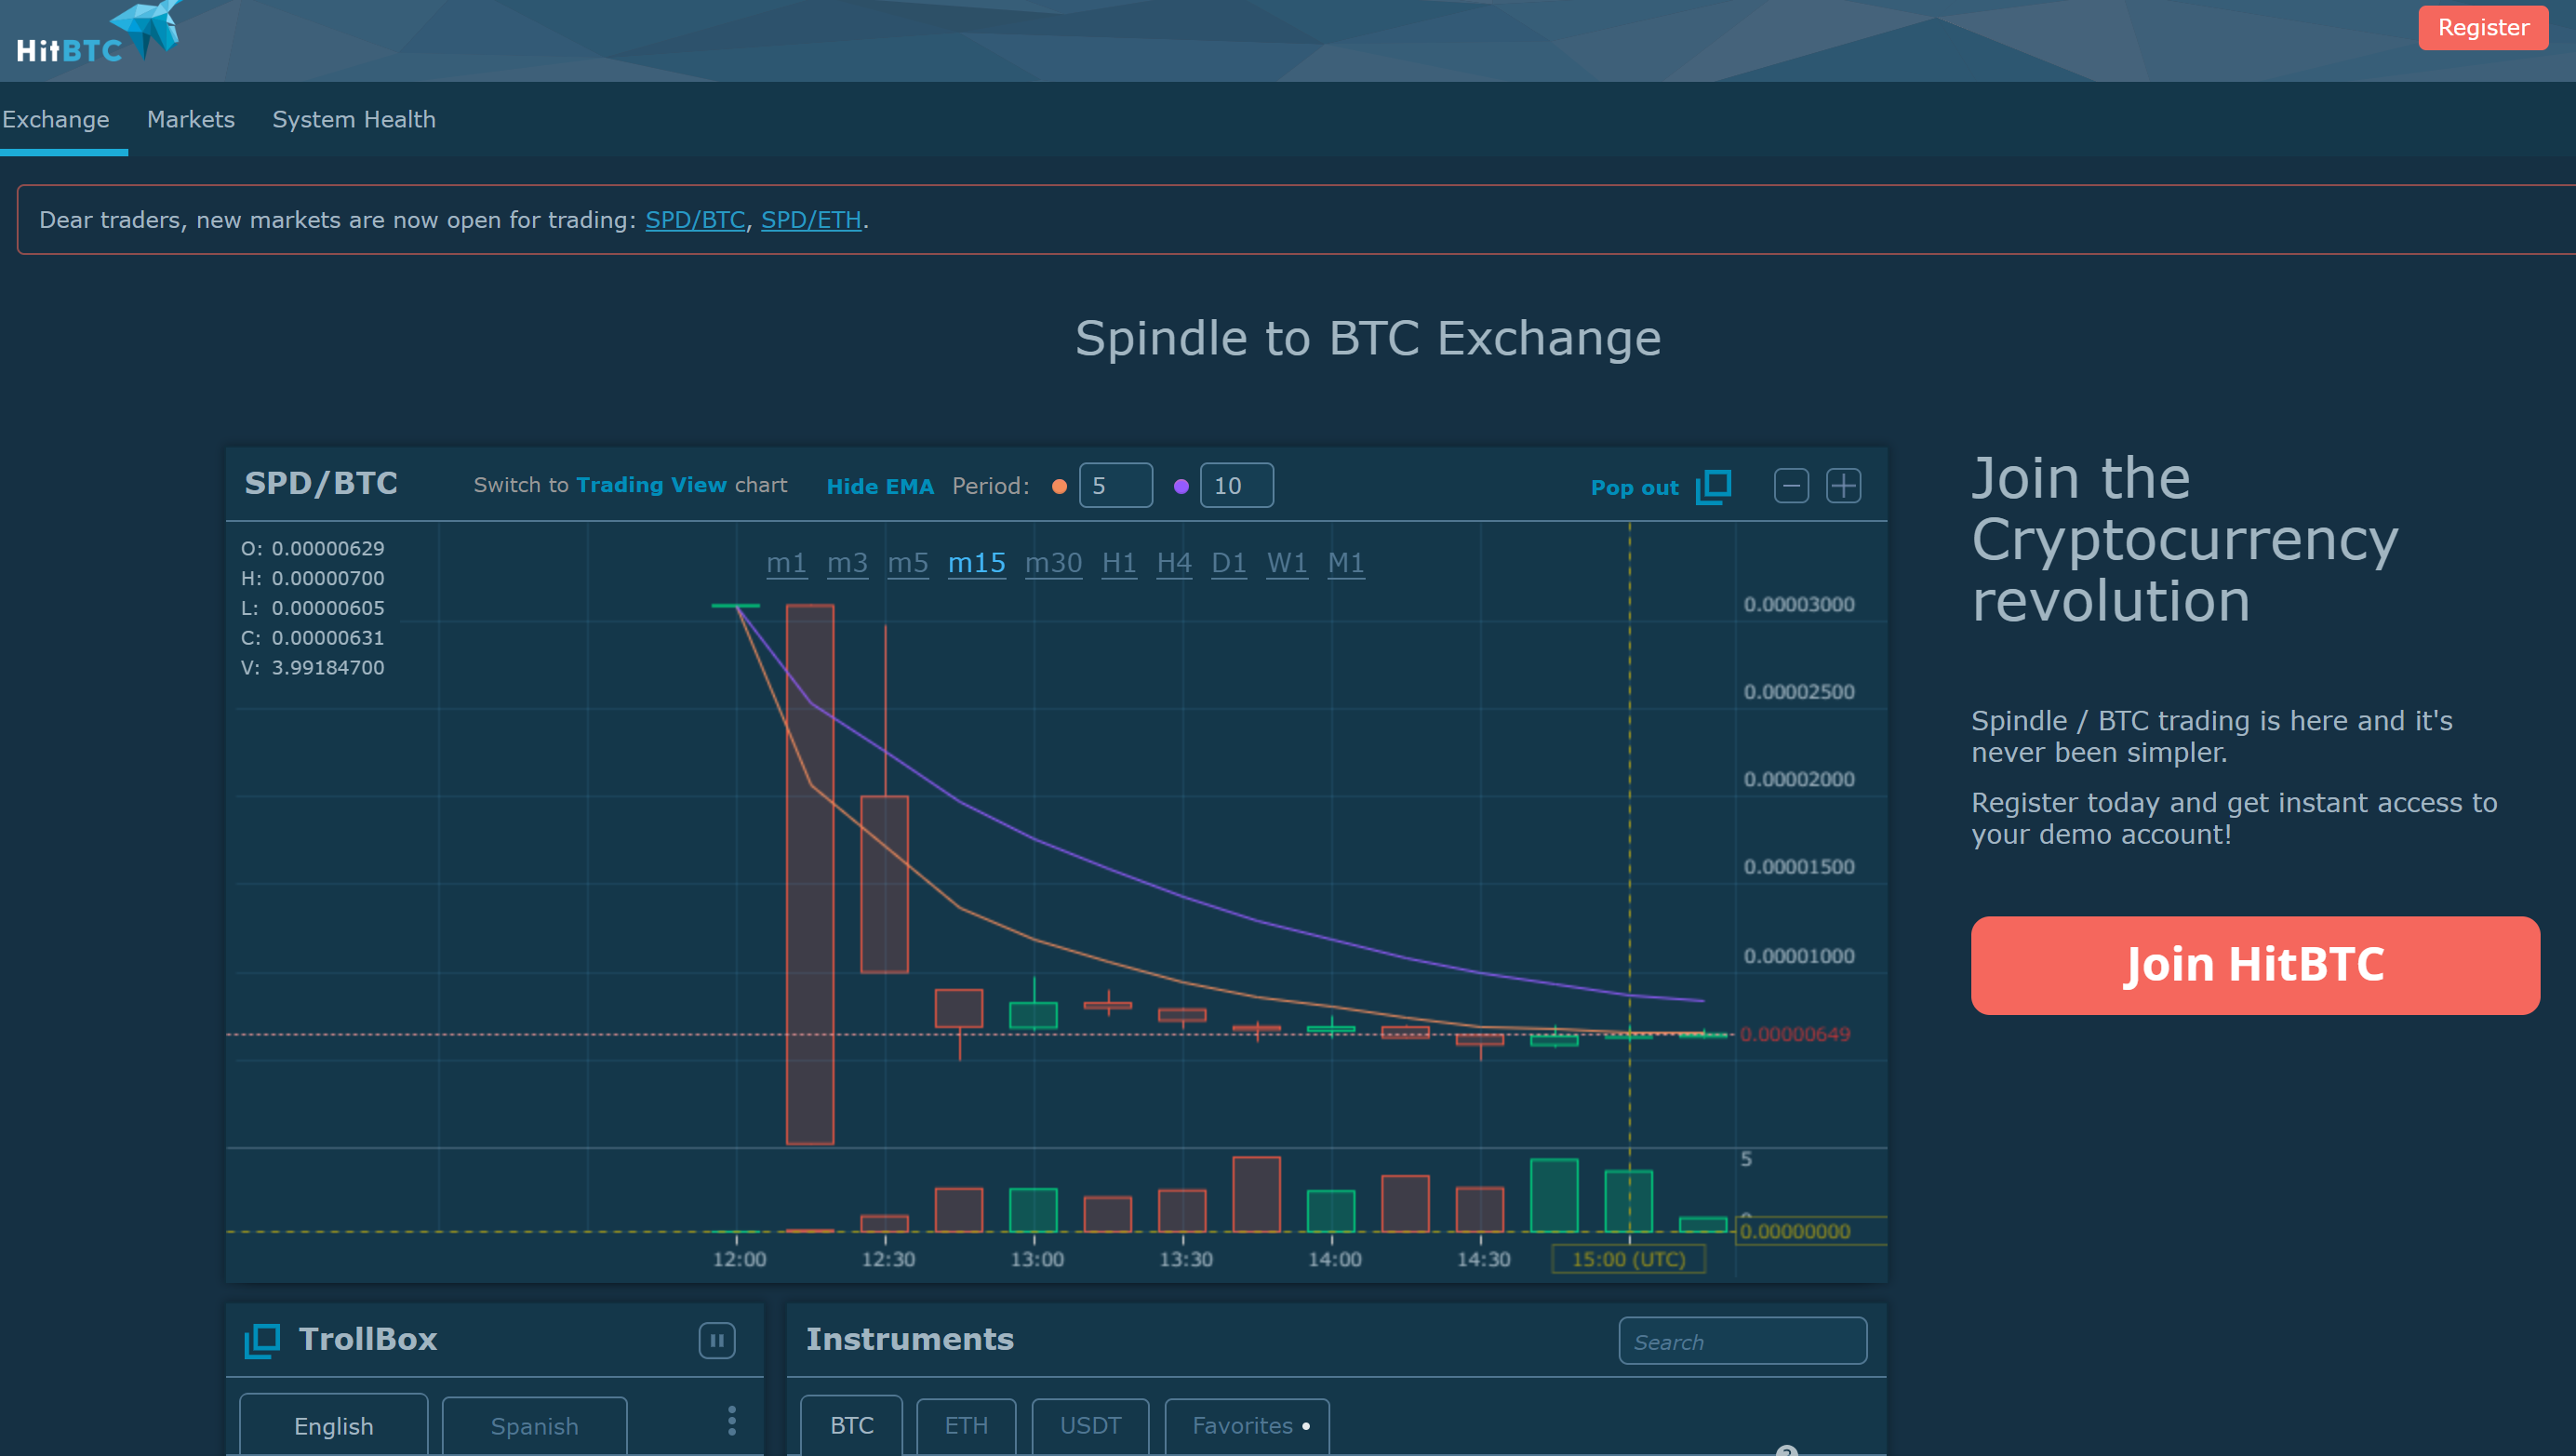Open the SPD/BTC market link
The width and height of the screenshot is (2576, 1456).
[x=695, y=220]
